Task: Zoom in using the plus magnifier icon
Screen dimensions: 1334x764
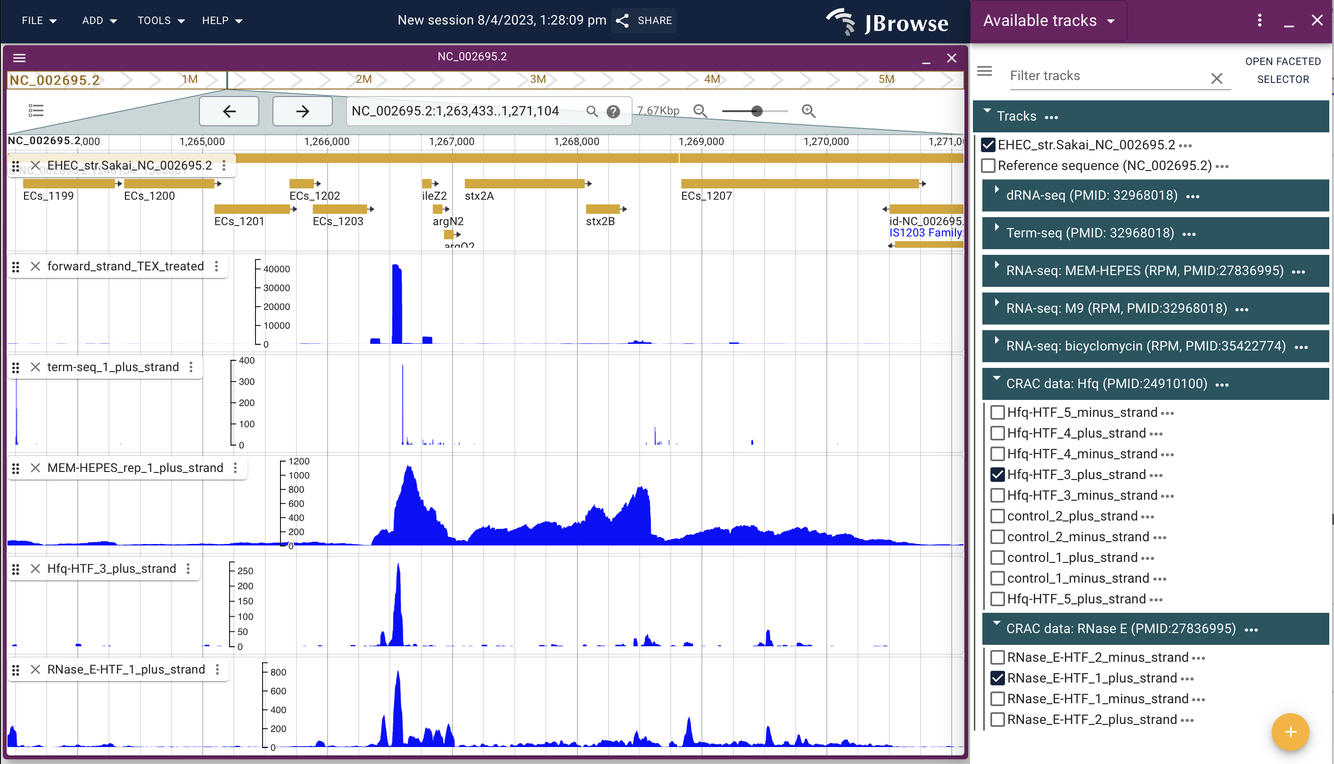Action: pos(808,111)
